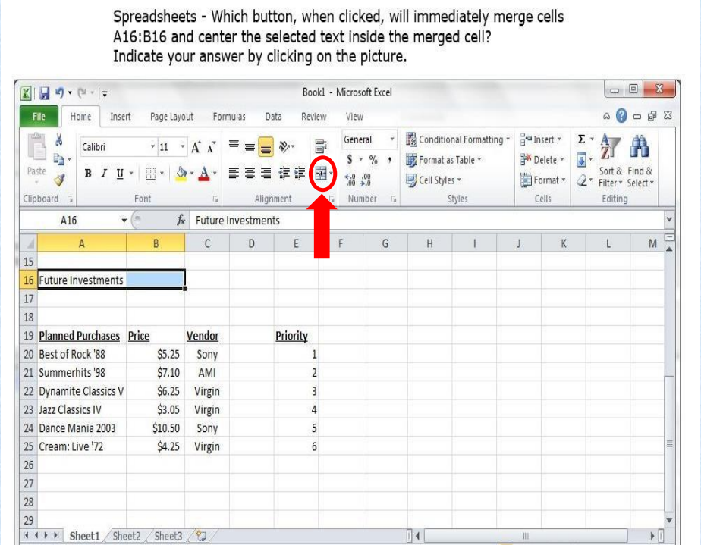Switch to the Insert ribbon tab
The width and height of the screenshot is (701, 545).
tap(121, 117)
